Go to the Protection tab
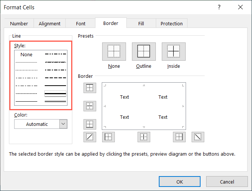This screenshot has height=191, width=252. (171, 23)
